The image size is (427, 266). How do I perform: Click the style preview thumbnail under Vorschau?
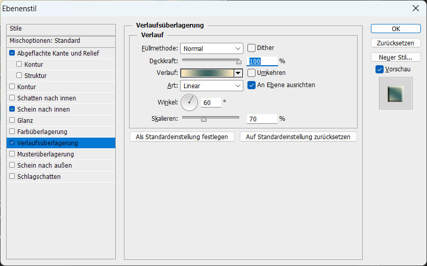click(x=396, y=94)
